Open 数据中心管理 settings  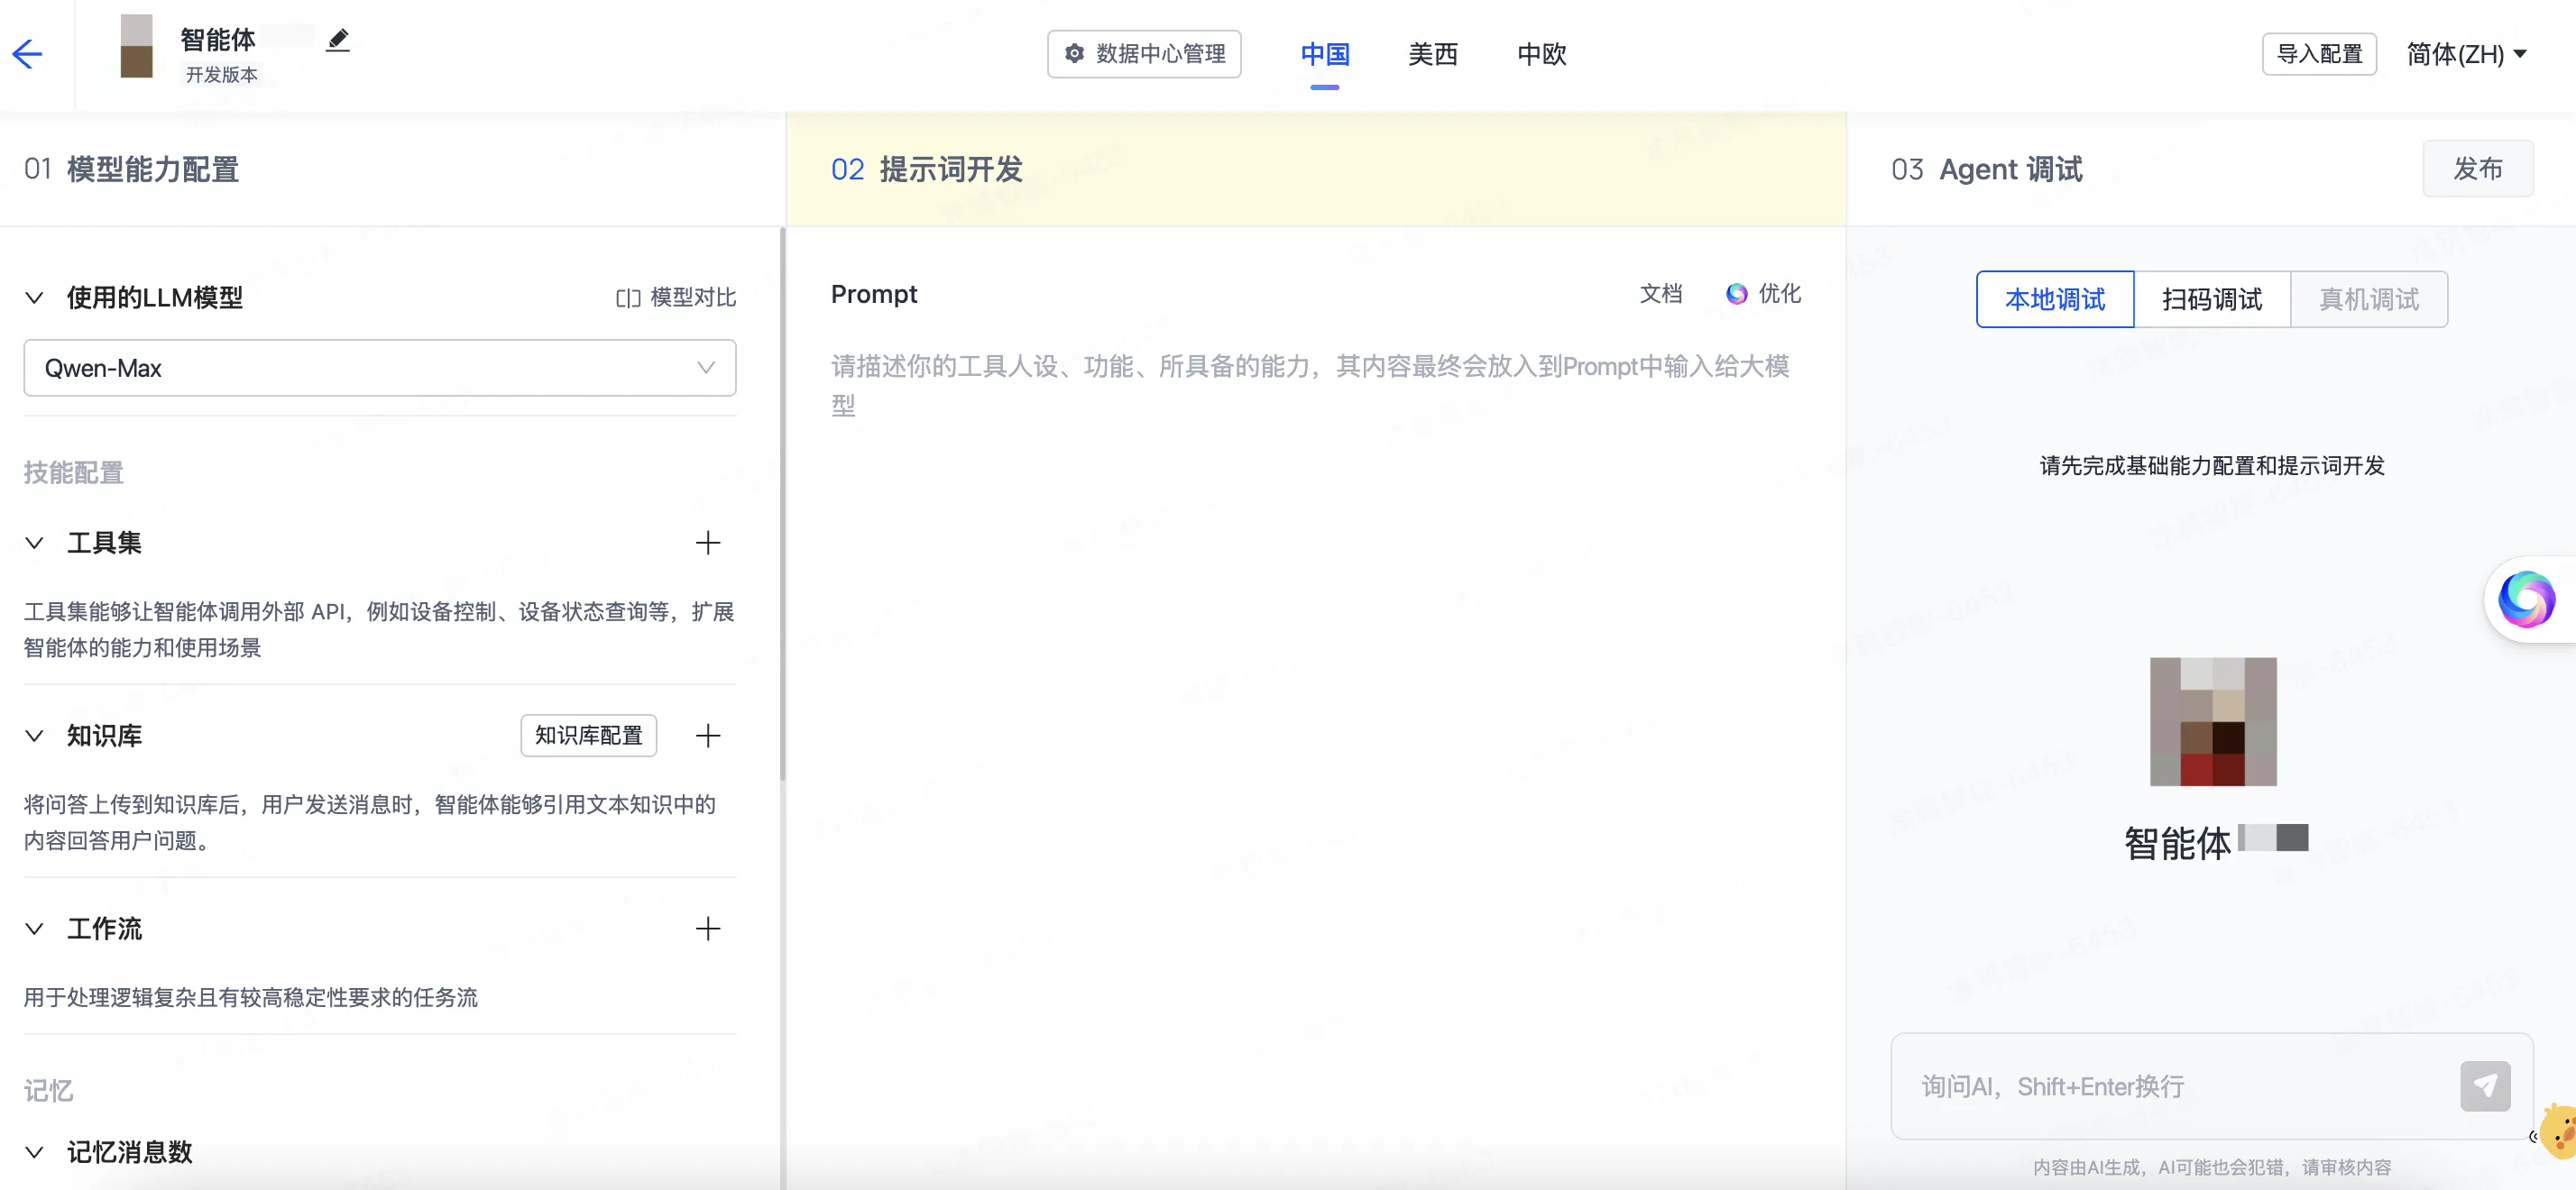point(1144,54)
